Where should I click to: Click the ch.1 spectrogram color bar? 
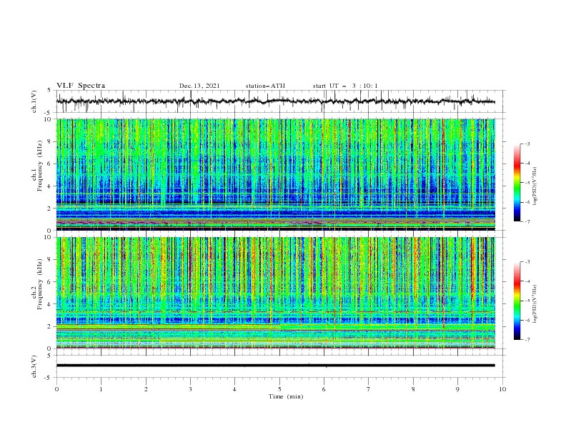coord(517,183)
